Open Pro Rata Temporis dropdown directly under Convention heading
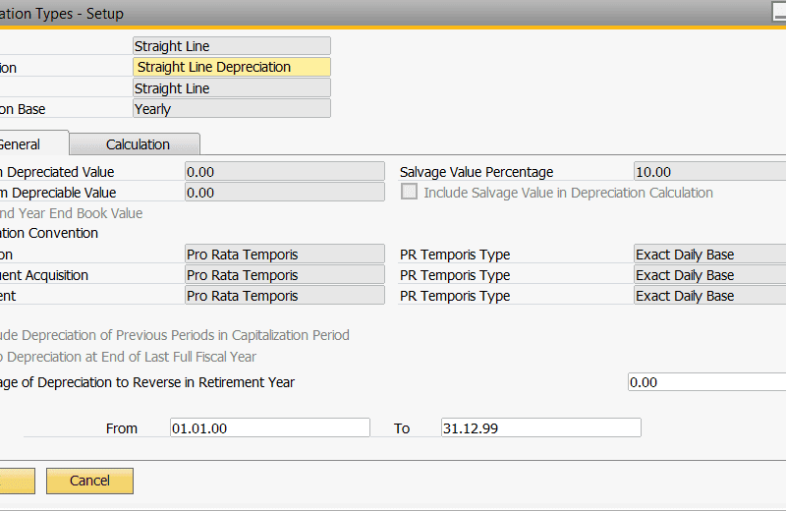The image size is (786, 511). [x=285, y=255]
